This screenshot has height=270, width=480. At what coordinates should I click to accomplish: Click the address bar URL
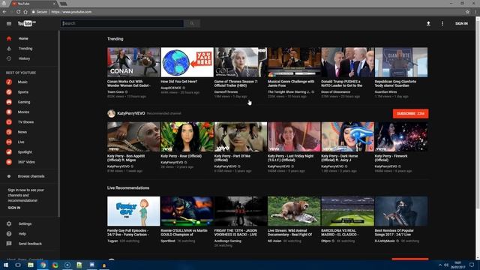[x=71, y=12]
